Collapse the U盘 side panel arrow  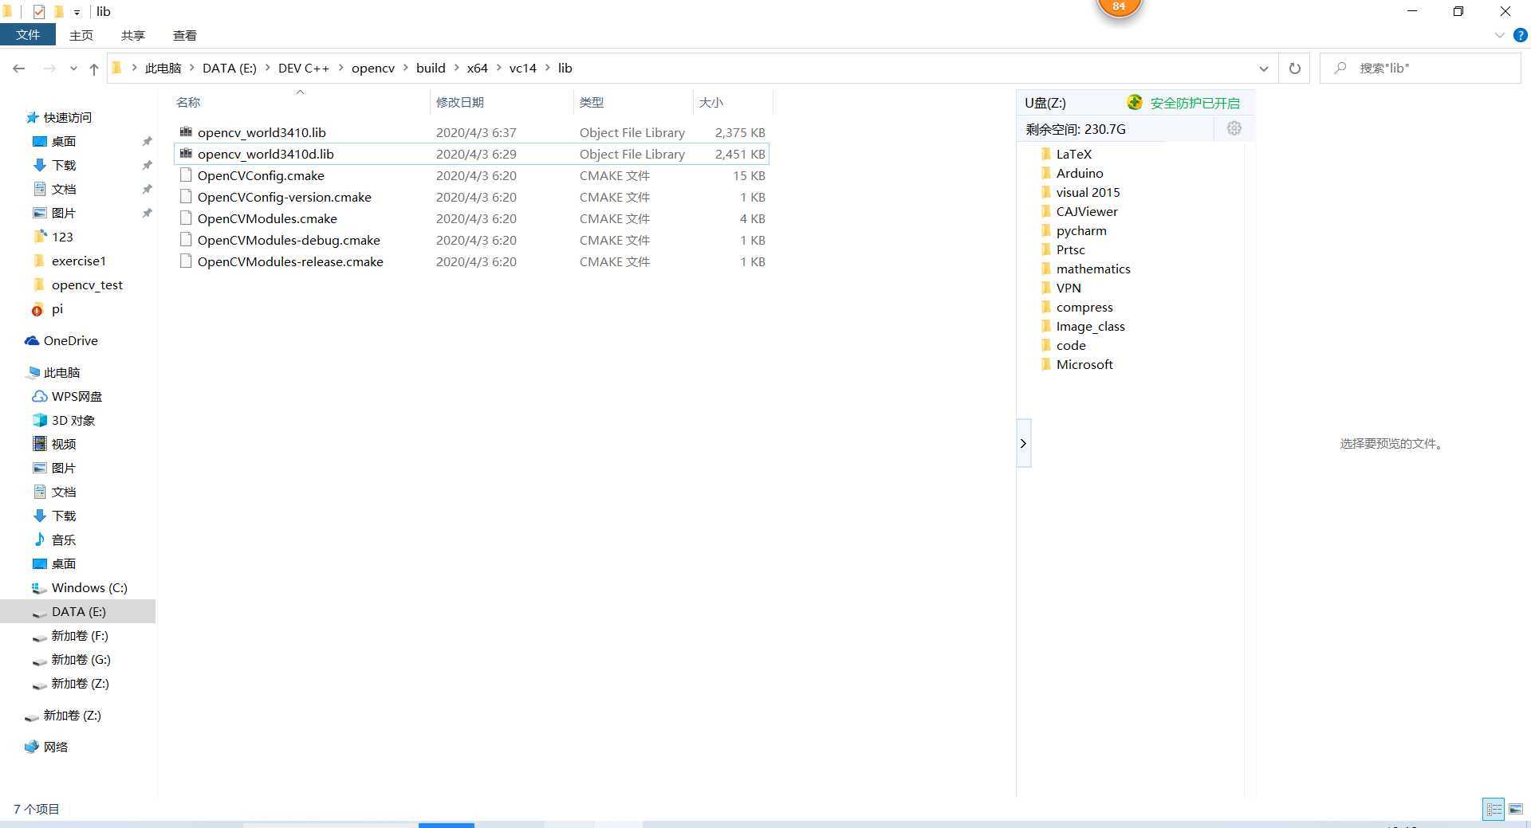point(1023,443)
